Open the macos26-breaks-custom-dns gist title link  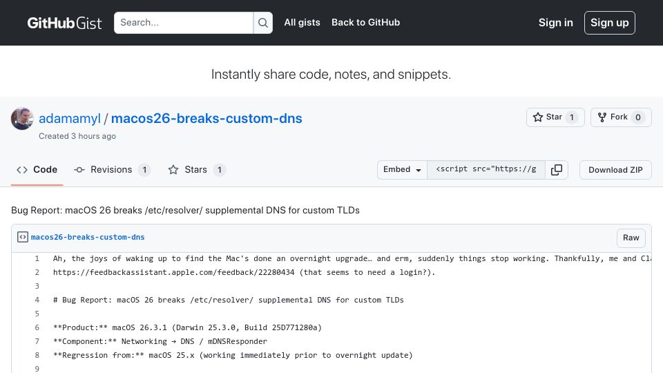206,118
